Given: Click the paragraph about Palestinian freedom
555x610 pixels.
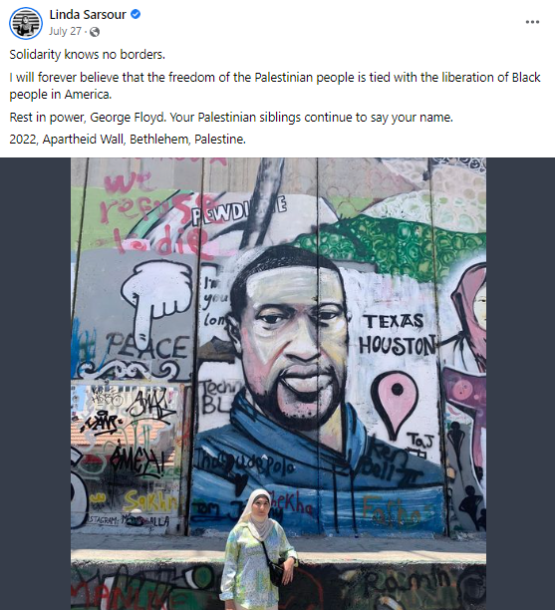Looking at the screenshot, I should click(x=275, y=86).
